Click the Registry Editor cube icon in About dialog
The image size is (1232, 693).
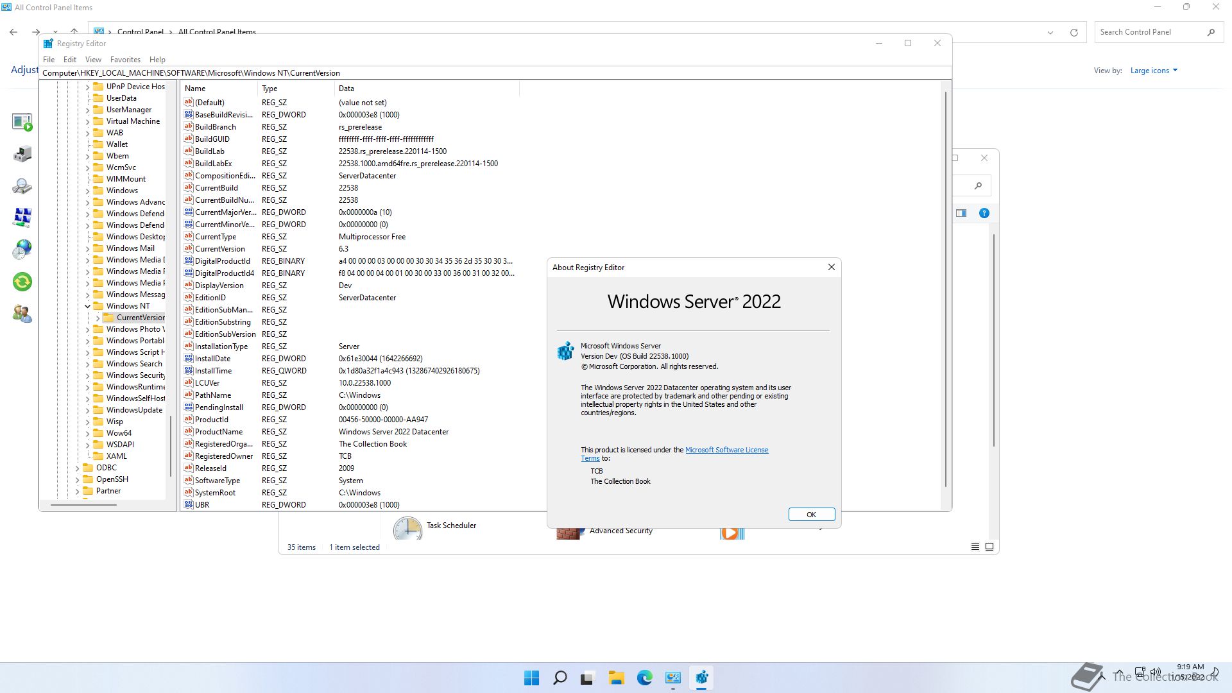(565, 351)
